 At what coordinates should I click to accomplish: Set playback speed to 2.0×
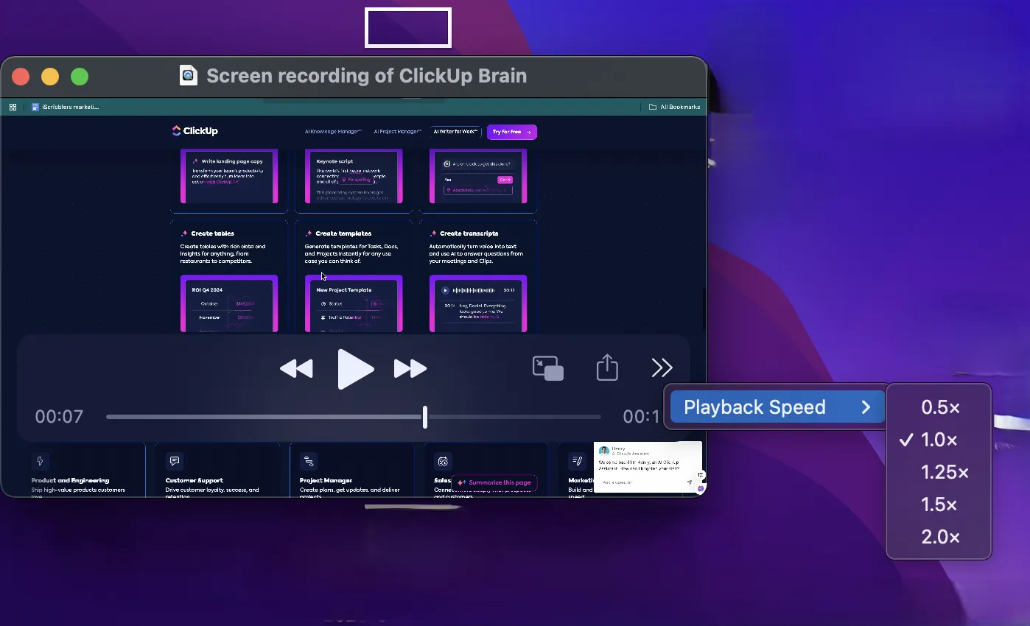click(x=939, y=537)
